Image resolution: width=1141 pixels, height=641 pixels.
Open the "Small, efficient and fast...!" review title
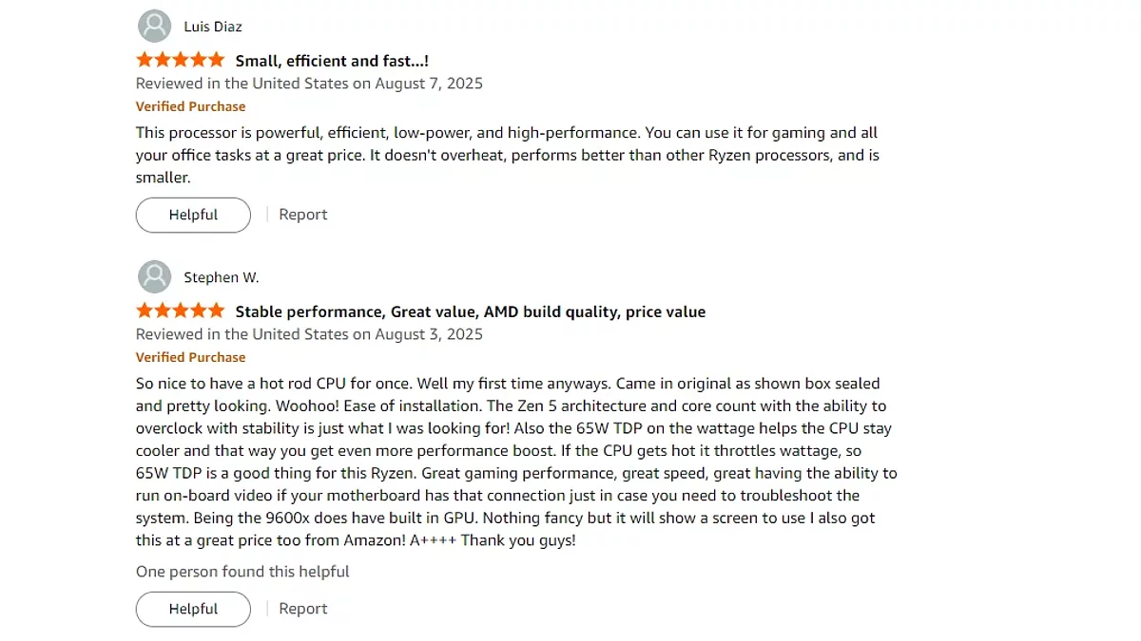(332, 61)
